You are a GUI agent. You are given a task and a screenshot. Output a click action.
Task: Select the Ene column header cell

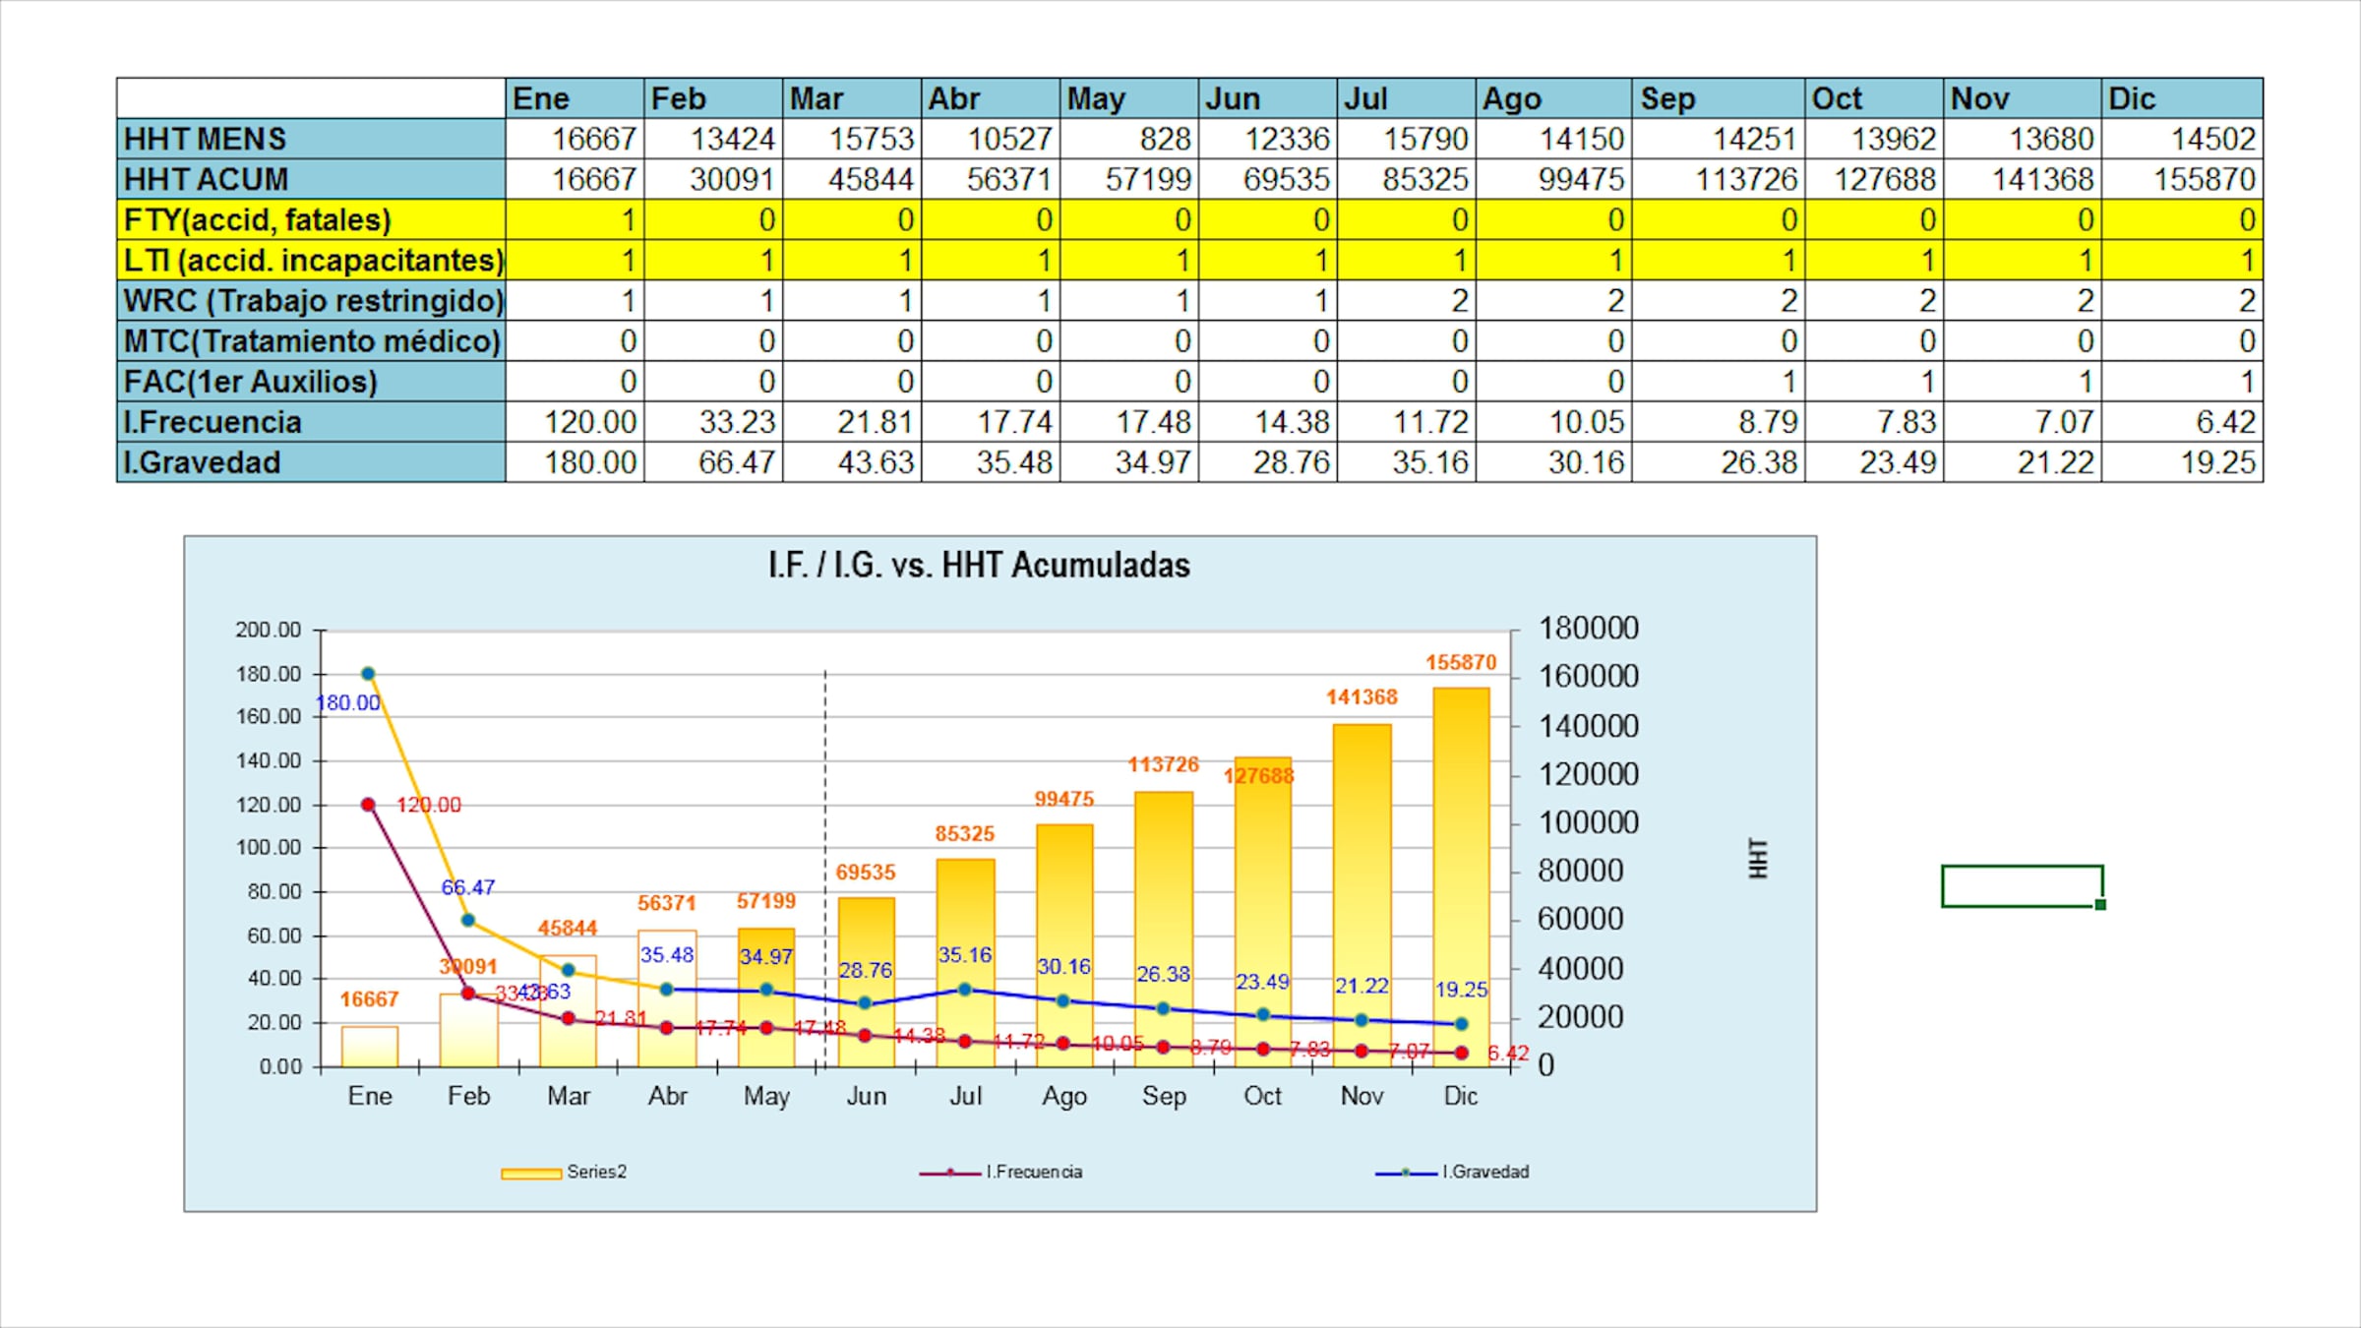(575, 98)
